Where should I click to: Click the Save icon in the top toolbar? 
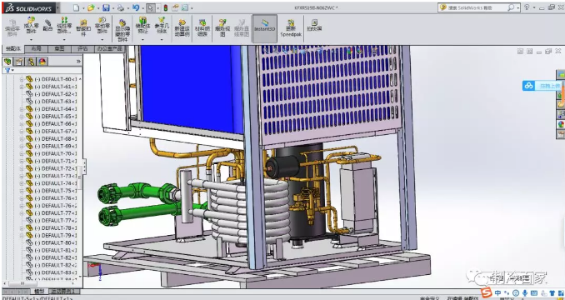[x=106, y=7]
